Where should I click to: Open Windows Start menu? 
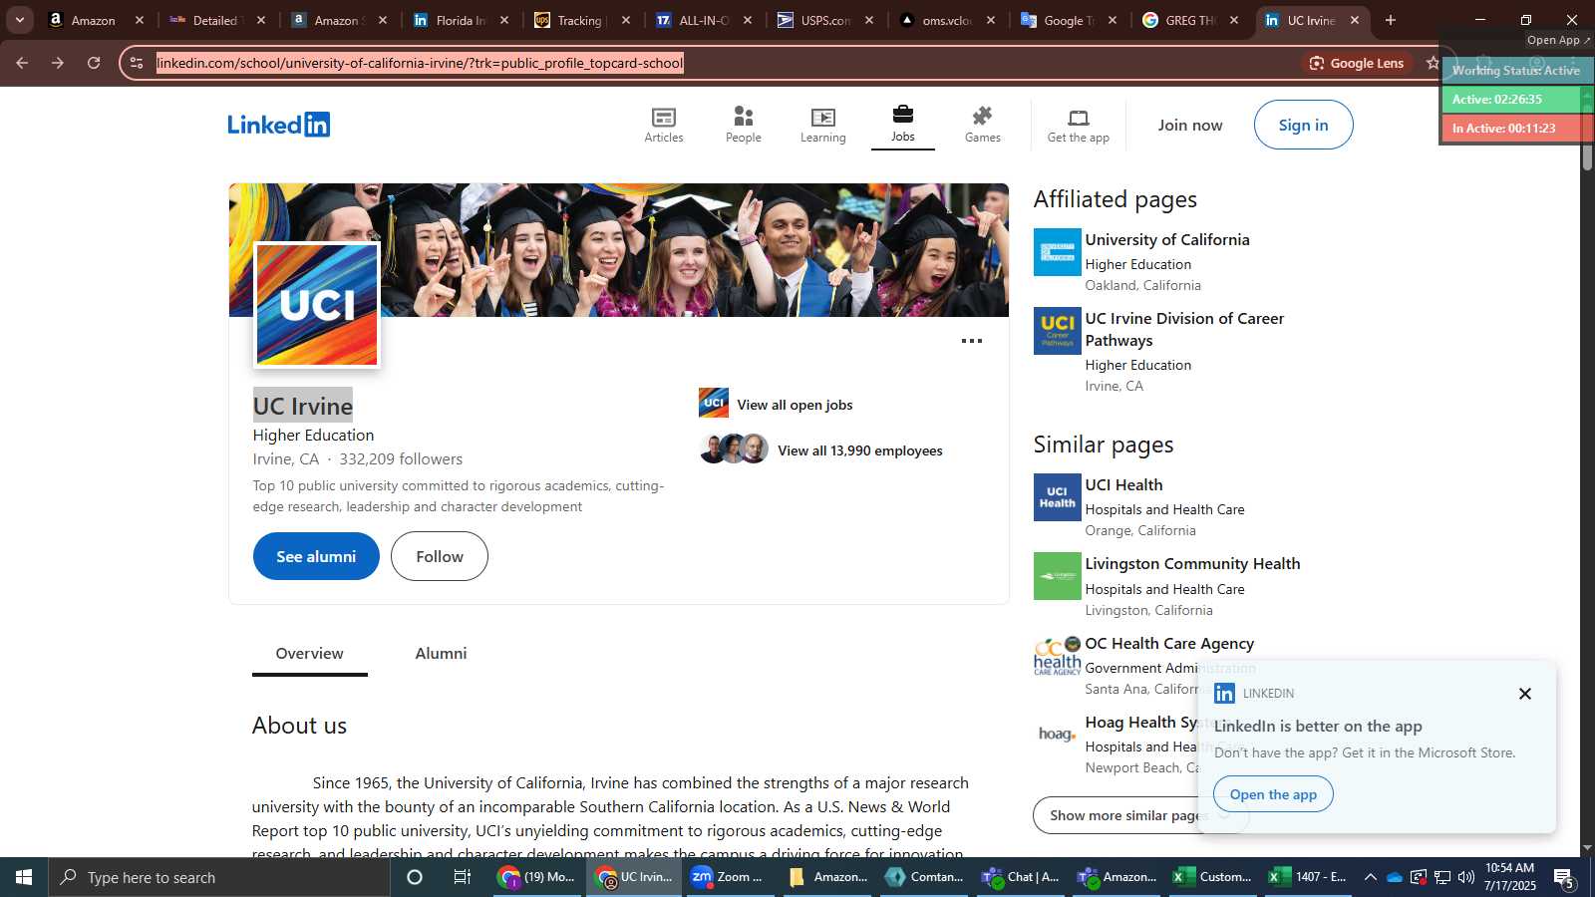pos(24,877)
